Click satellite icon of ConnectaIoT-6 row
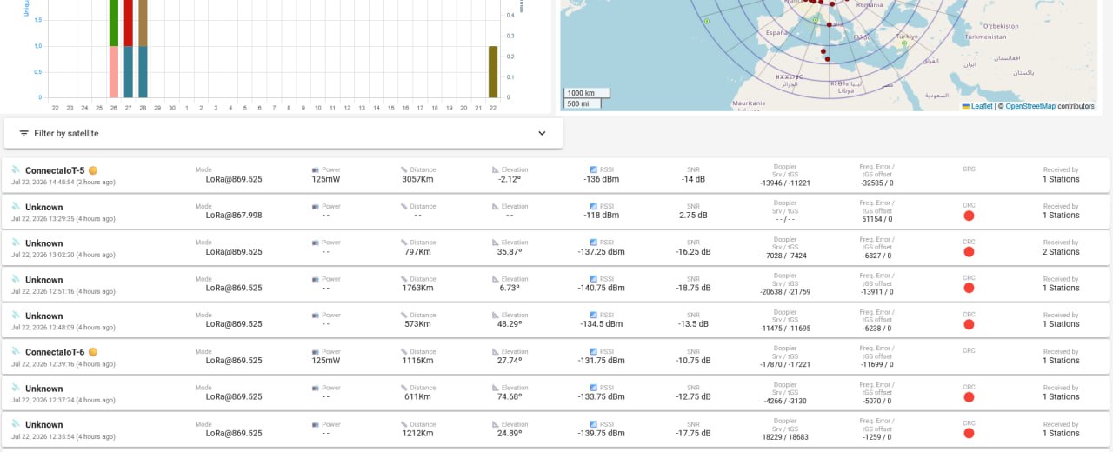The image size is (1113, 452). pos(16,351)
